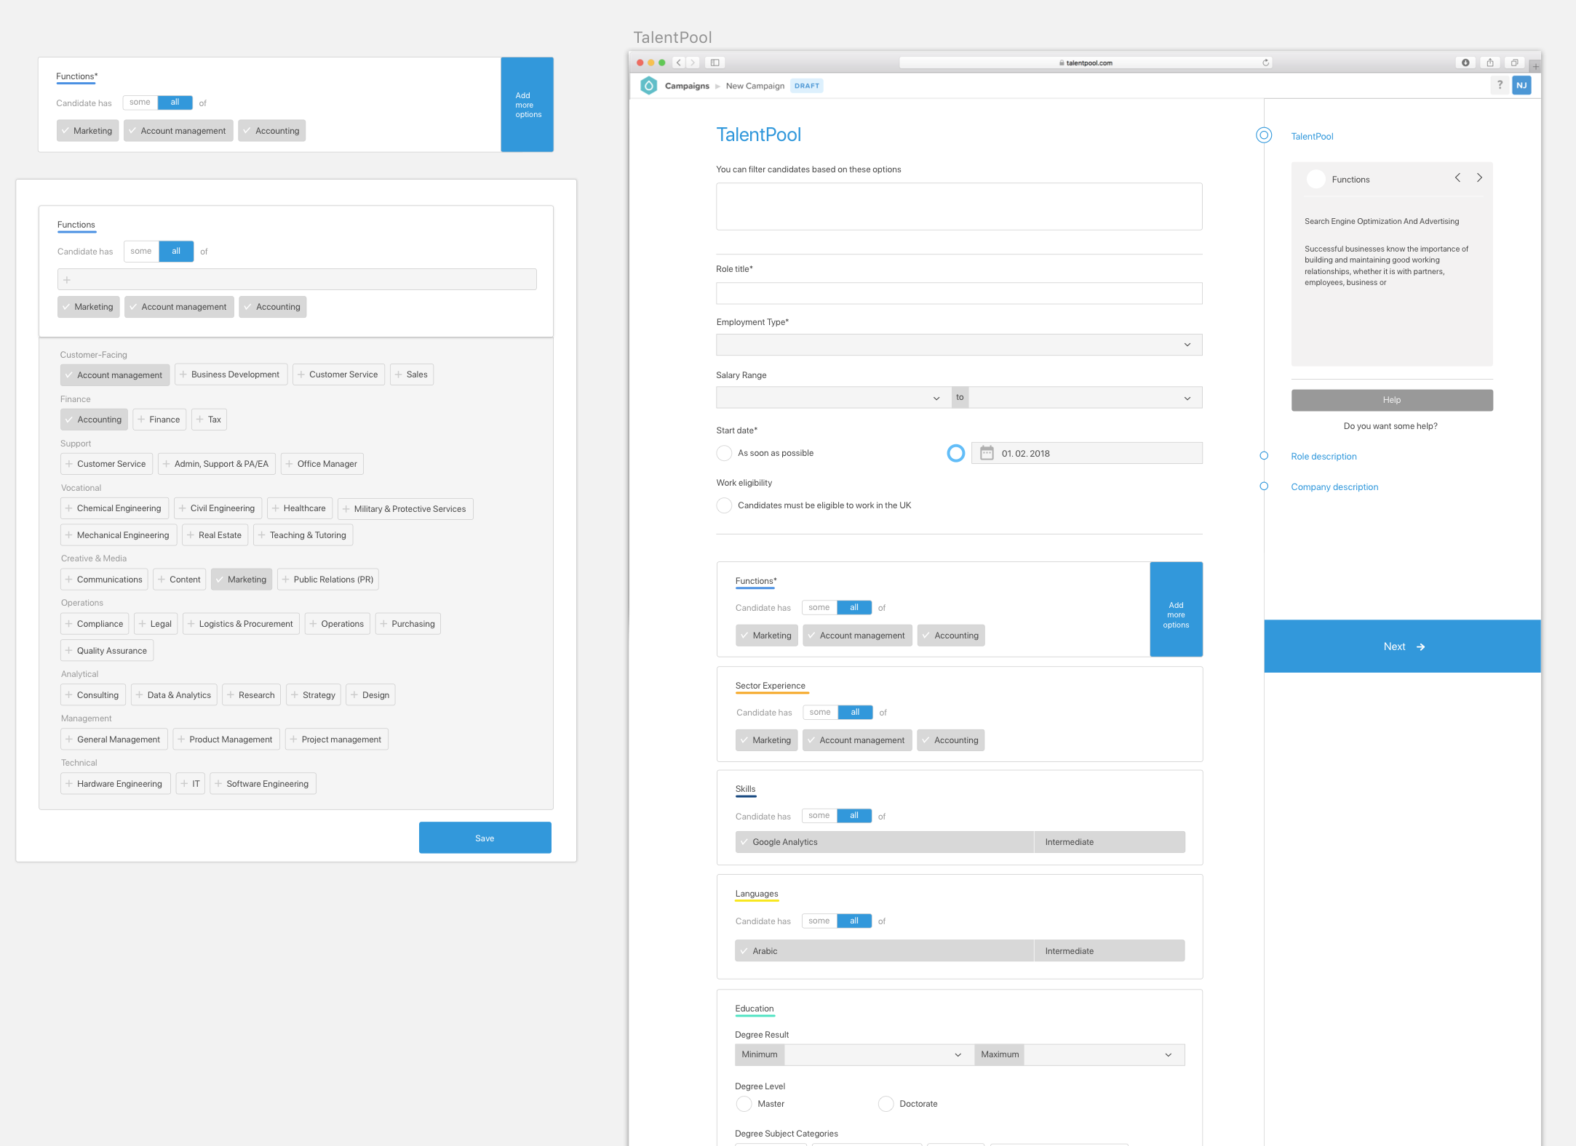
Task: Go back with the browser back arrow
Action: (678, 63)
